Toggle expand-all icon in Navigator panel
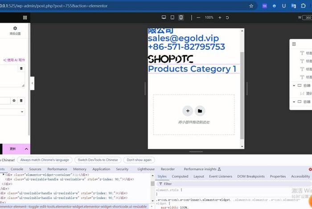 294,44
